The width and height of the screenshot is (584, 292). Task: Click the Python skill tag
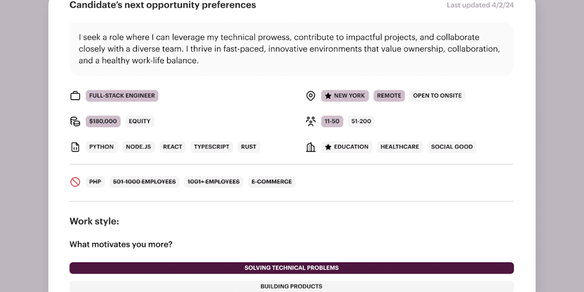102,147
